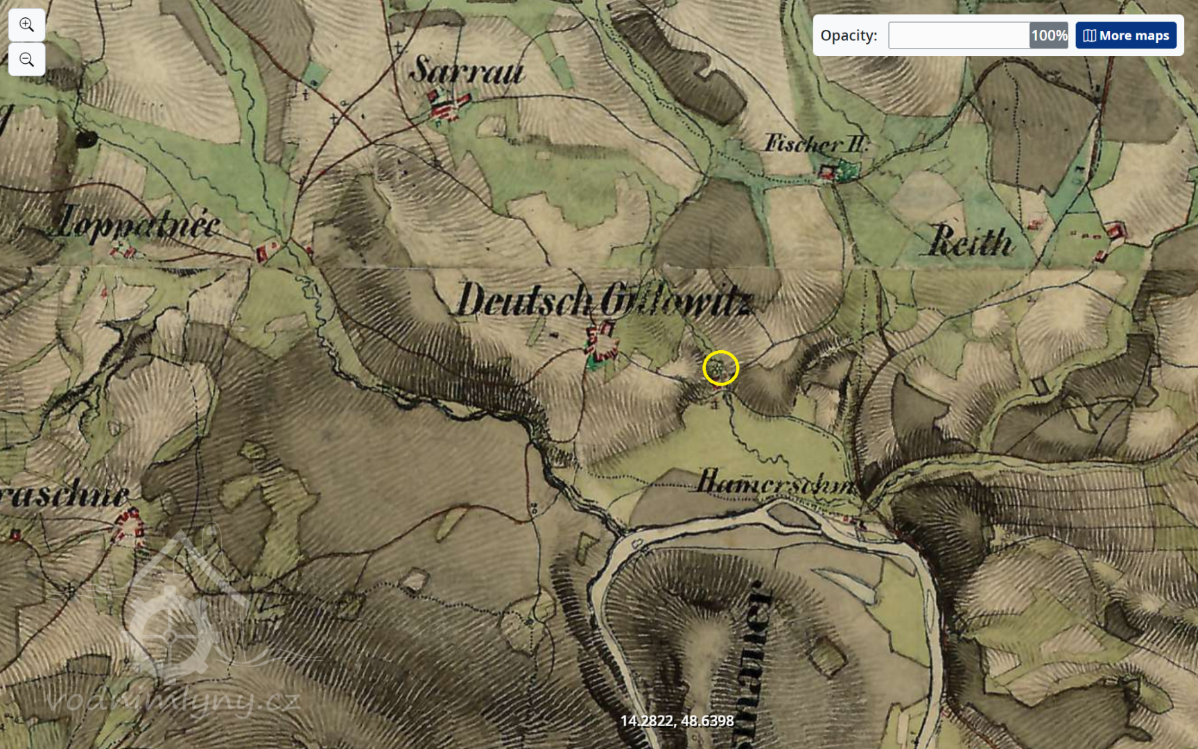Click the Deutsch Gillowitz label

coord(603,300)
